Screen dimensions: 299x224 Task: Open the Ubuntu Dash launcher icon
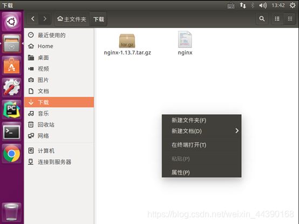coord(12,22)
